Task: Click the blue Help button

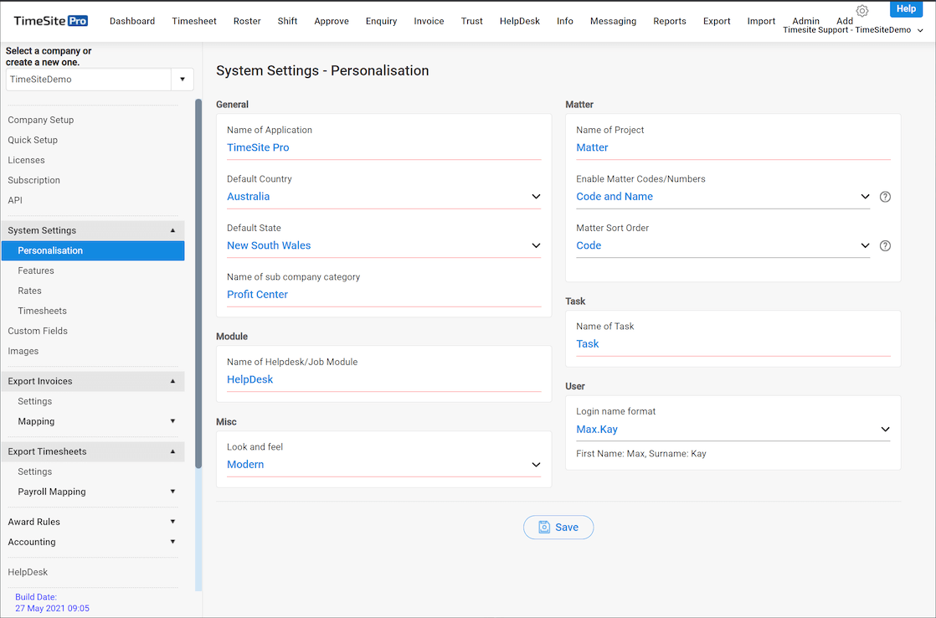Action: (x=906, y=8)
